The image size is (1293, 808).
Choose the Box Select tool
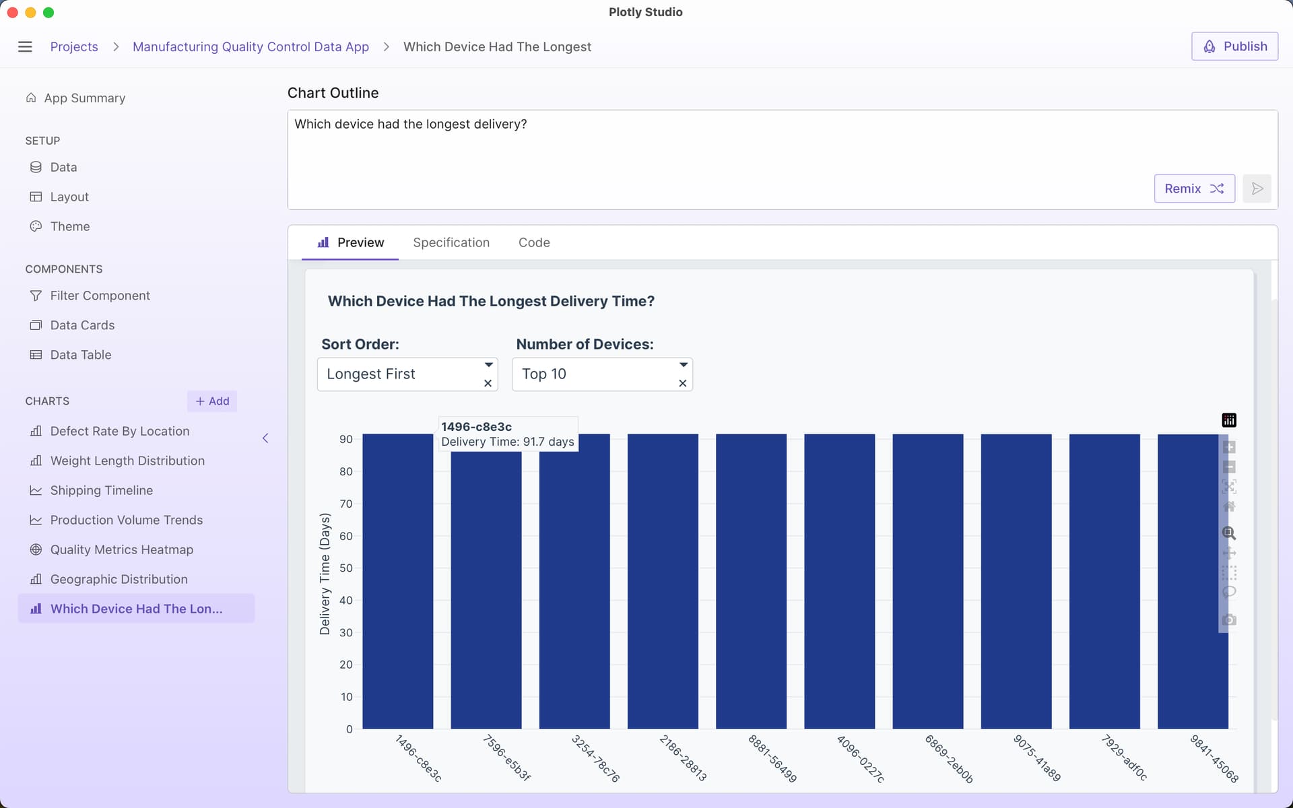coord(1230,573)
